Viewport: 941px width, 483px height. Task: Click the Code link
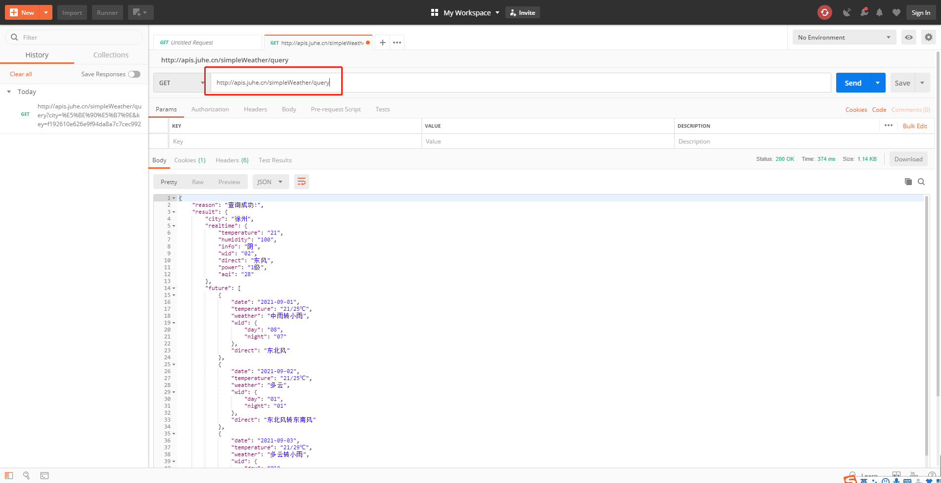tap(879, 110)
